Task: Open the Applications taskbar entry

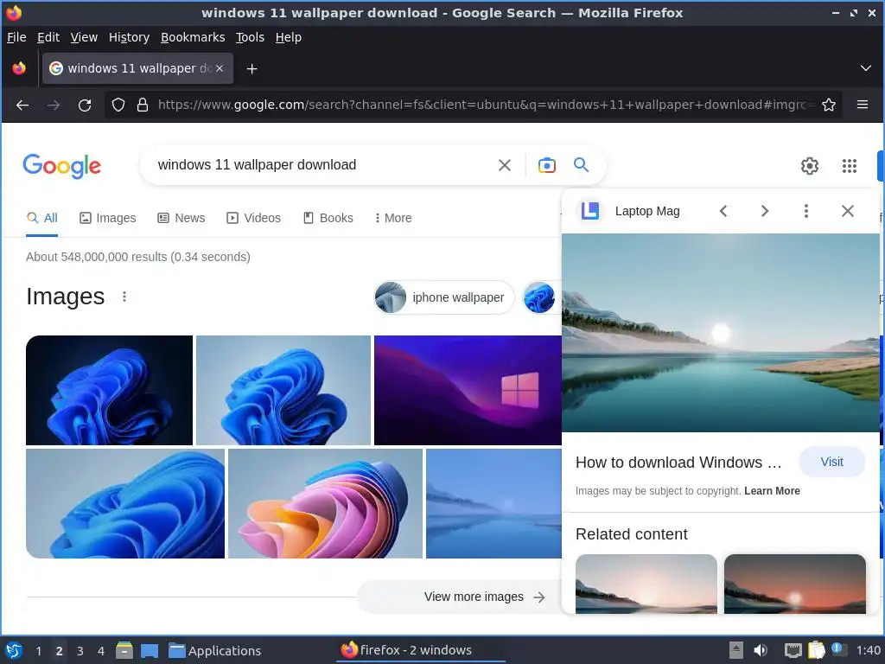Action: [x=215, y=651]
